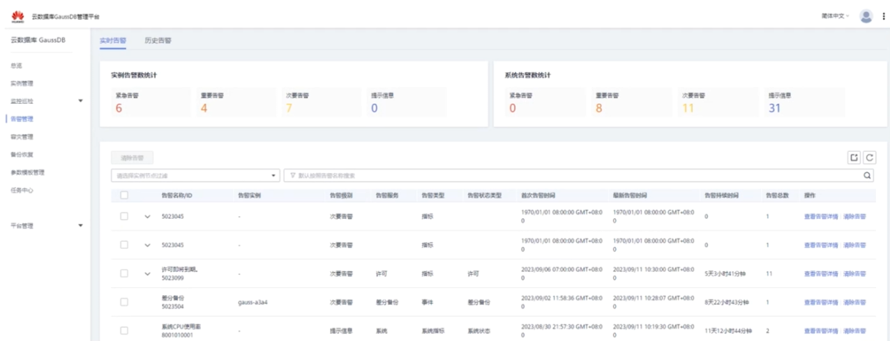Image resolution: width=890 pixels, height=341 pixels.
Task: Click instance 紧急告警 count 6
Action: (x=119, y=108)
